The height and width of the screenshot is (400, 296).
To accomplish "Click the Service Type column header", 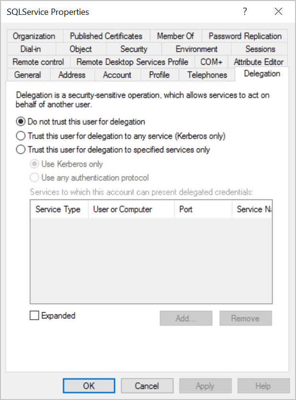I will click(58, 209).
